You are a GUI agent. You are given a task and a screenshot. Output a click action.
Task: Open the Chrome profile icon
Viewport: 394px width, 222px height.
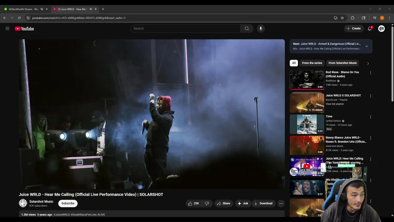[382, 18]
